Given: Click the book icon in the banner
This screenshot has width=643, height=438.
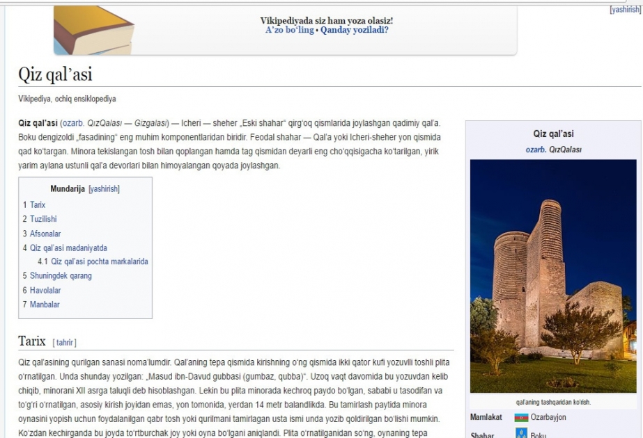Looking at the screenshot, I should pos(93,31).
